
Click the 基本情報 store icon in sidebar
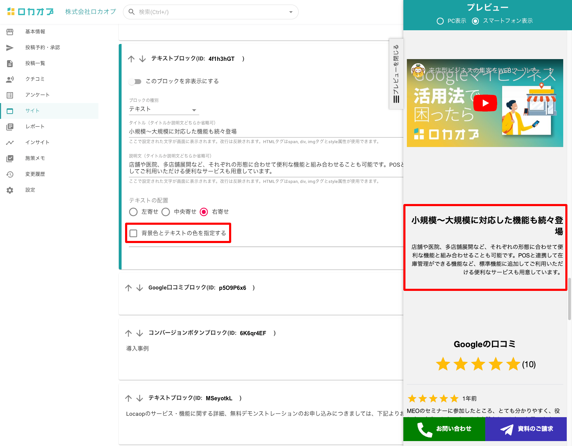10,32
